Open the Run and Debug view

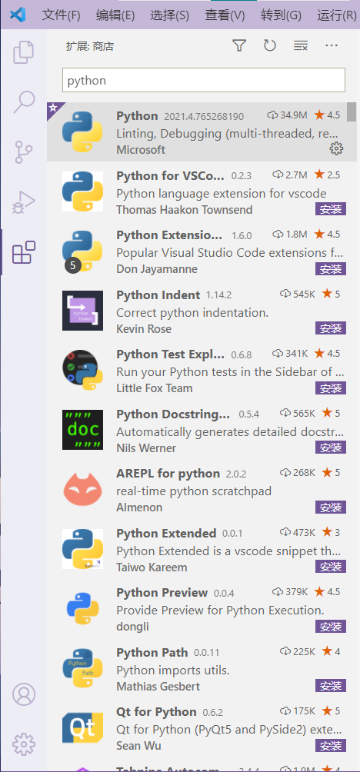click(x=24, y=201)
